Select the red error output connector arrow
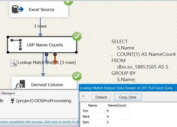The image size is (177, 127). [55, 59]
